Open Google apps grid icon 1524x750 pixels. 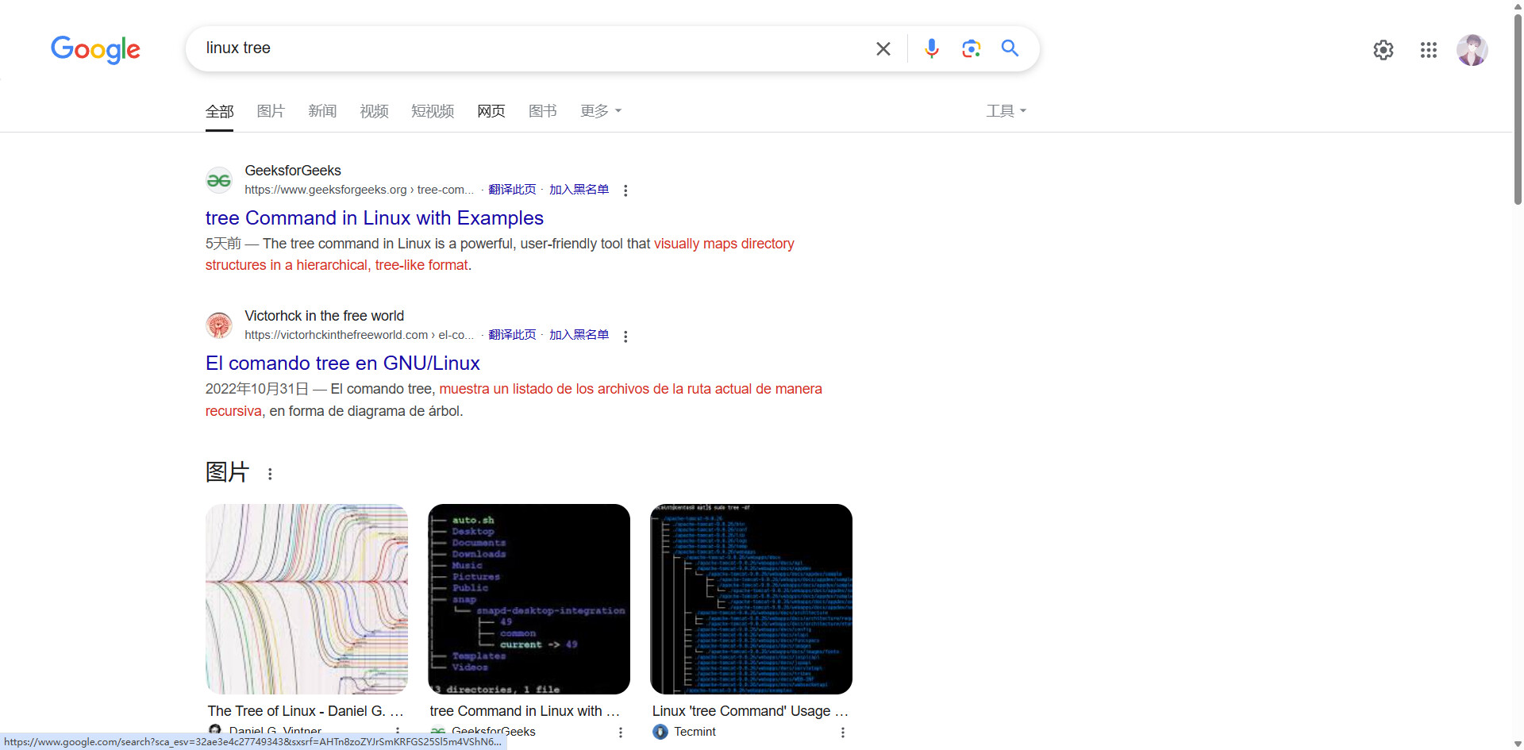1429,50
